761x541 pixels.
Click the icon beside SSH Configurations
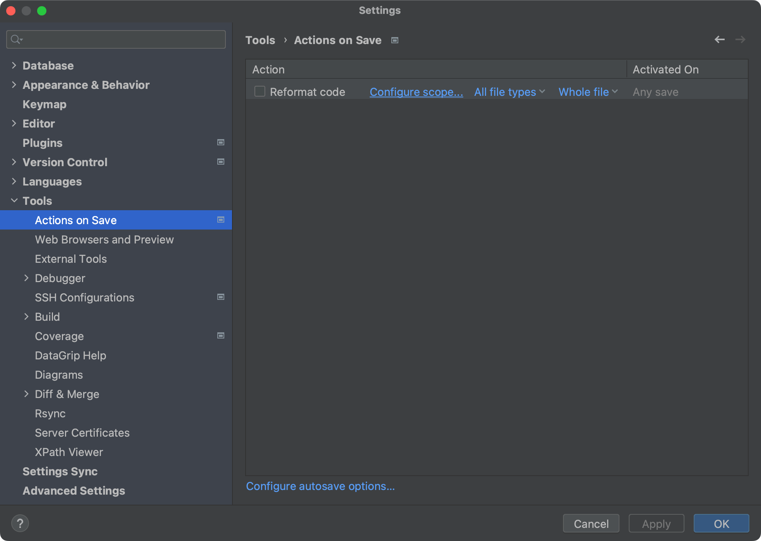click(221, 297)
